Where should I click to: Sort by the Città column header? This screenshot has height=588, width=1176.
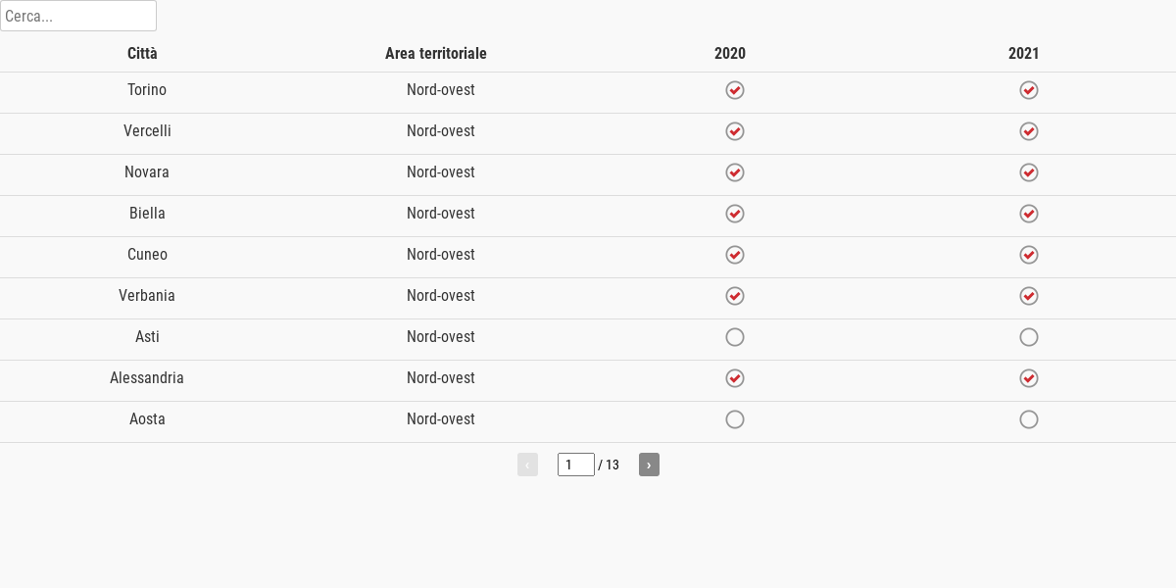coord(142,54)
